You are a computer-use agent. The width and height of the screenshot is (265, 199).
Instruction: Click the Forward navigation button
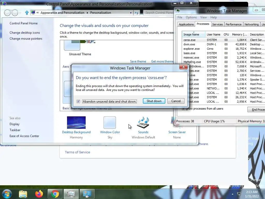click(x=15, y=13)
